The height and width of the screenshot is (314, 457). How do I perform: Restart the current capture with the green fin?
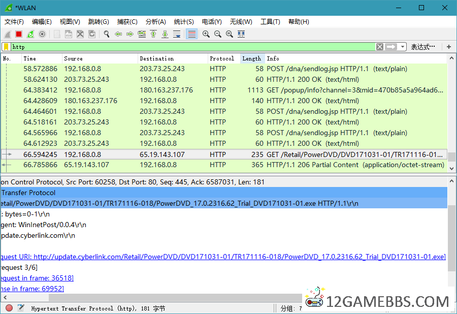(x=30, y=35)
